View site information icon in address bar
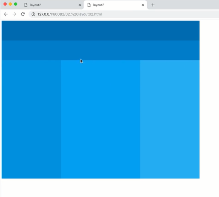Viewport: 219px width, 197px height. 33,14
